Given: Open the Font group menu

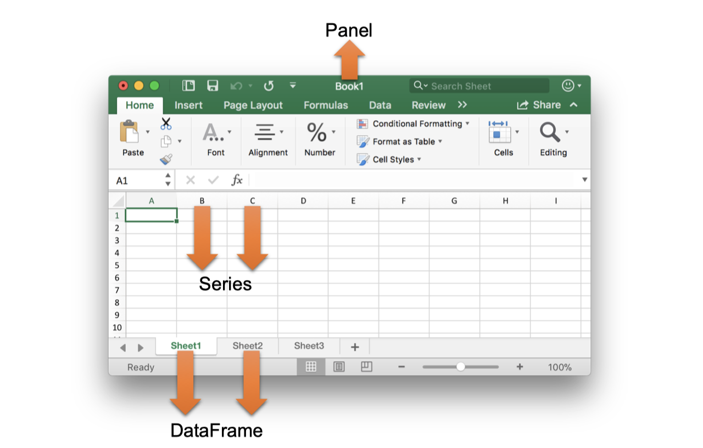Looking at the screenshot, I should (216, 140).
